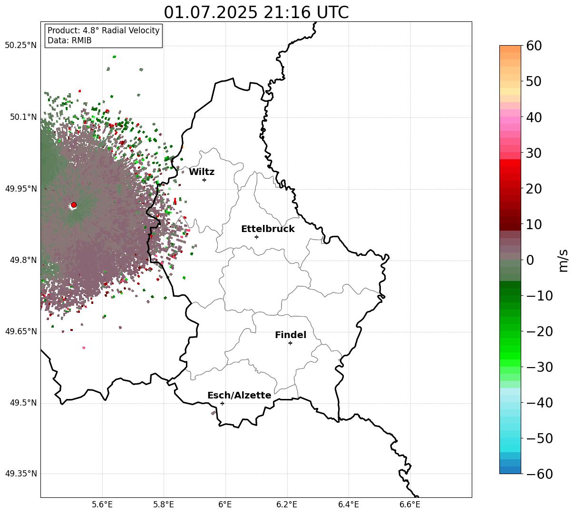Click the 50.1°N latitude label

(23, 117)
